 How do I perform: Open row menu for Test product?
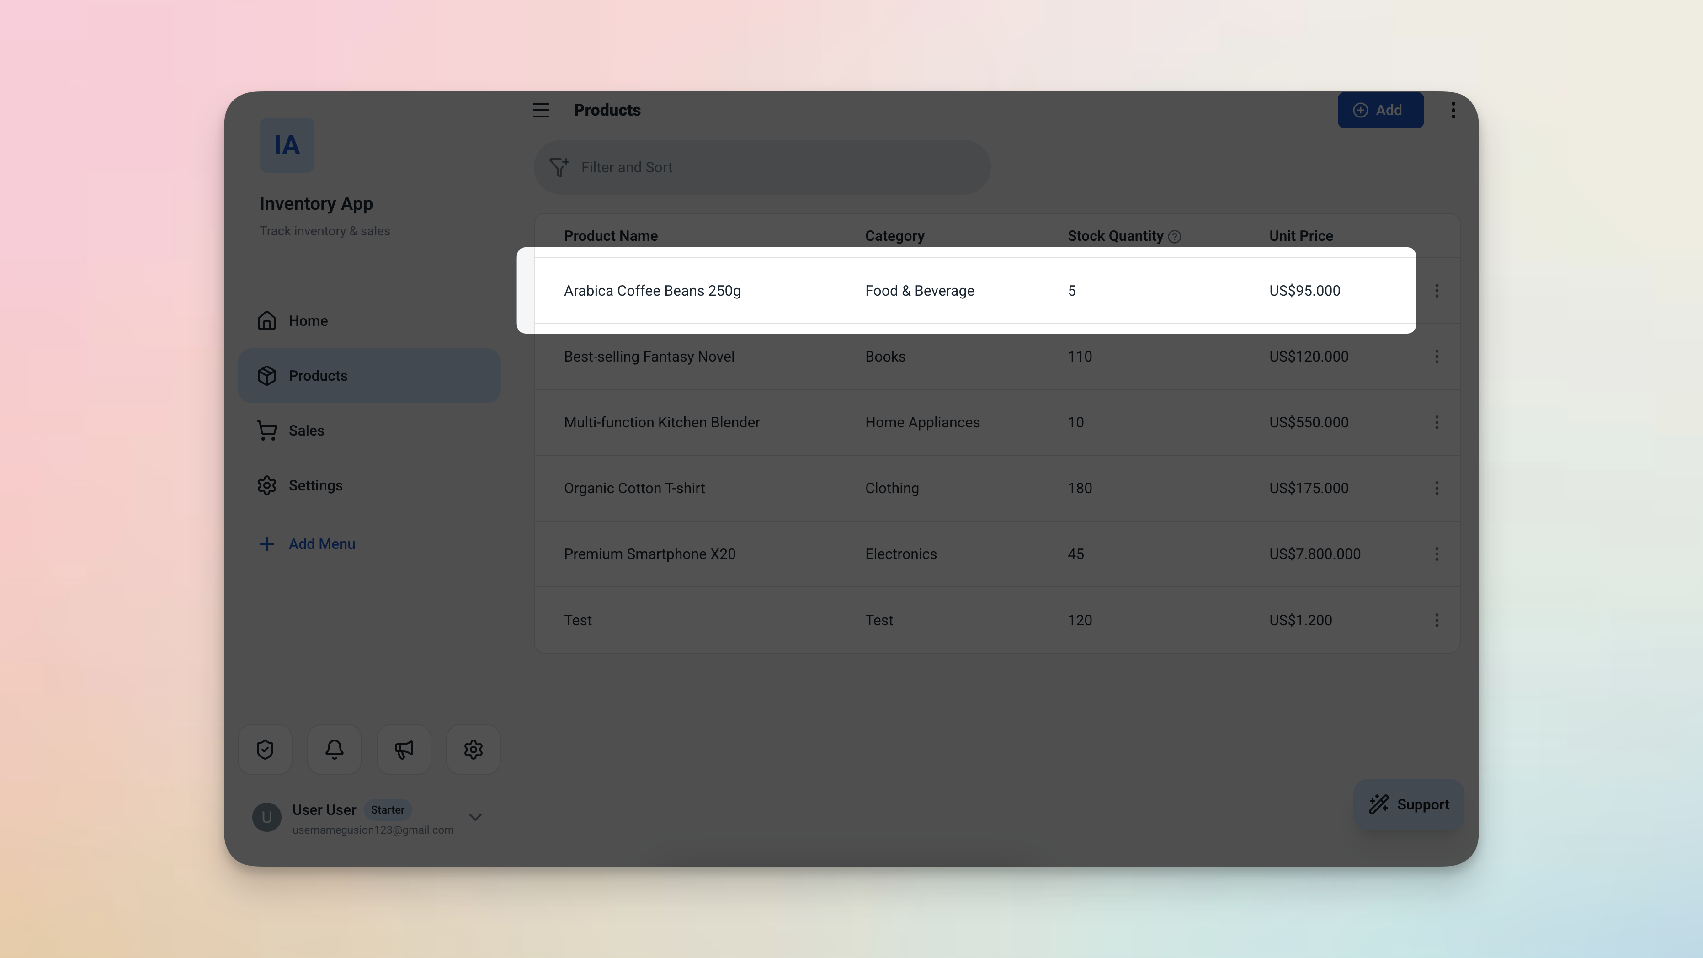coord(1436,620)
